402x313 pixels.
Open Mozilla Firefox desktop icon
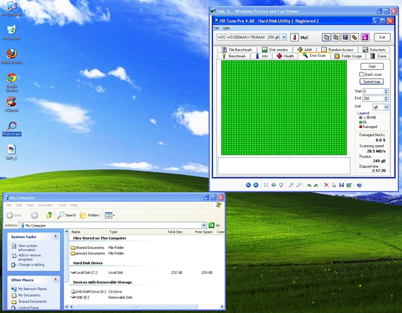click(x=11, y=56)
